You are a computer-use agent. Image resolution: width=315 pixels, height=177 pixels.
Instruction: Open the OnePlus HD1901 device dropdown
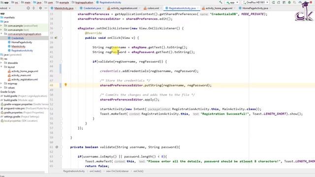coord(255,2)
